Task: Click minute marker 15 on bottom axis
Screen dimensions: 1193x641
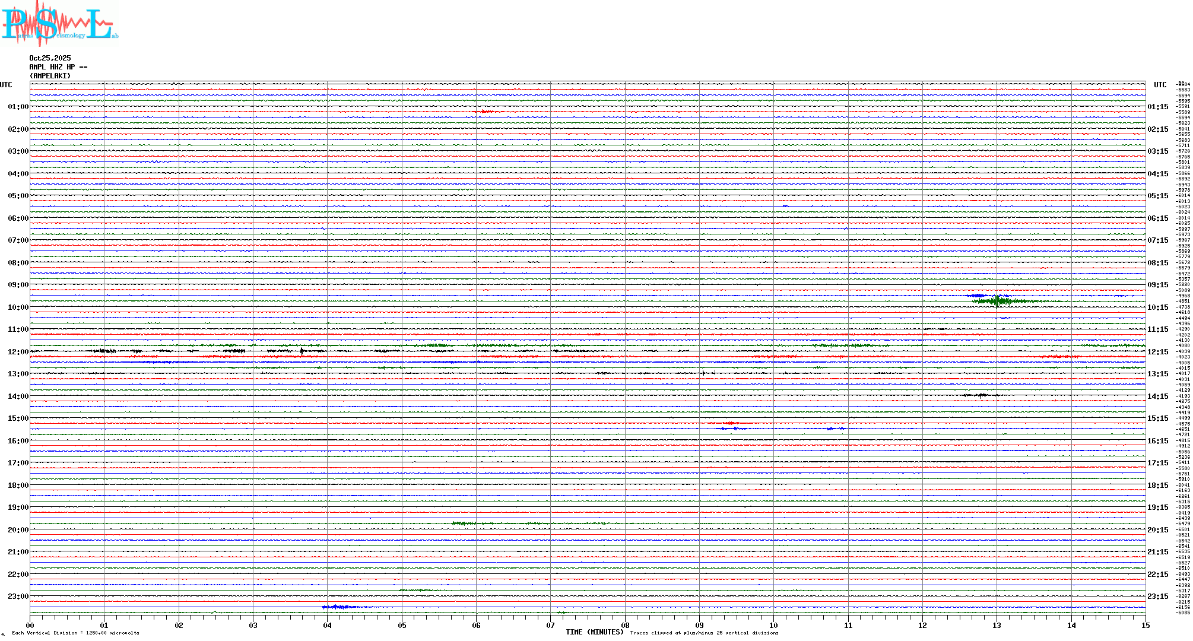Action: [1145, 625]
